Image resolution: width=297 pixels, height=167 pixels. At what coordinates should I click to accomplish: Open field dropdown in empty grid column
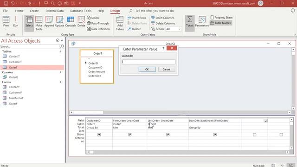click(x=265, y=121)
